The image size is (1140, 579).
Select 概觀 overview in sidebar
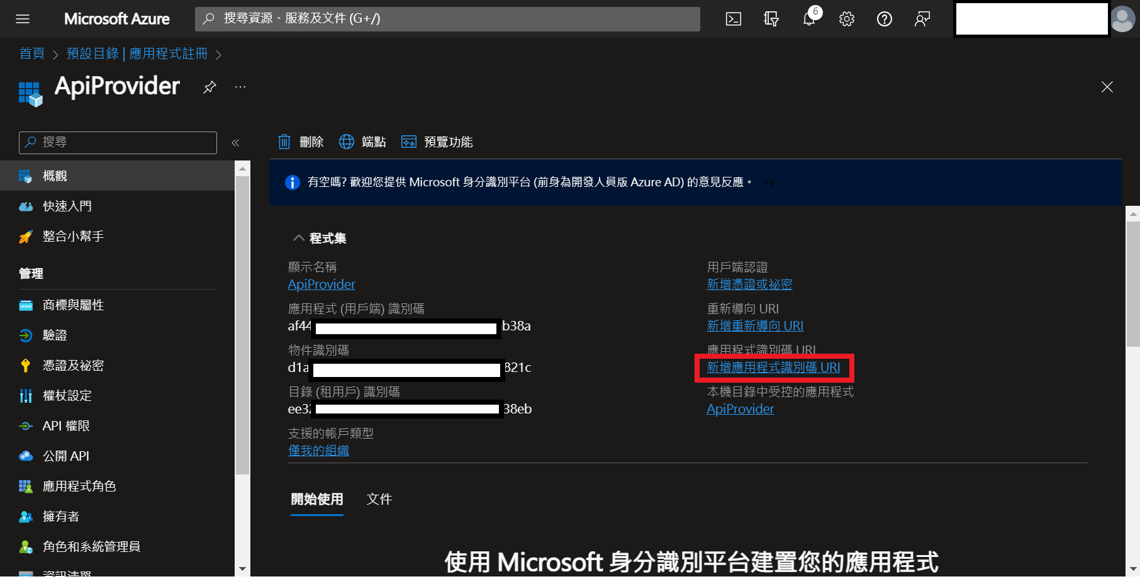tap(117, 176)
